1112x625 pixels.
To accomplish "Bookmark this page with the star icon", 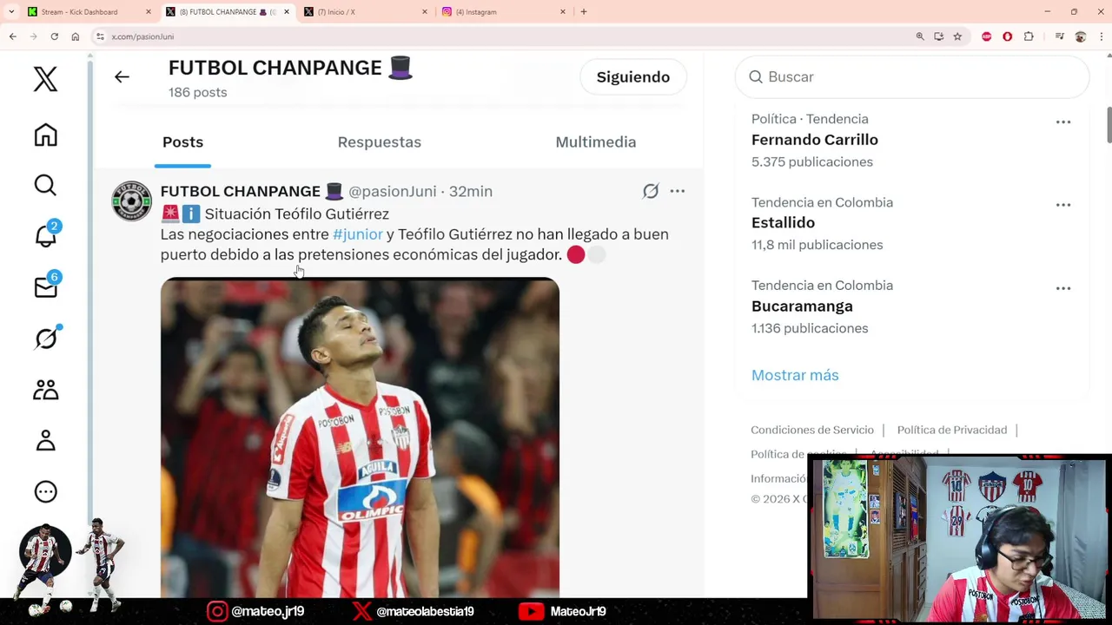I will [957, 36].
